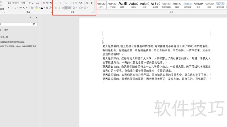Toggle italic formatting
The width and height of the screenshot is (227, 127).
[12, 8]
